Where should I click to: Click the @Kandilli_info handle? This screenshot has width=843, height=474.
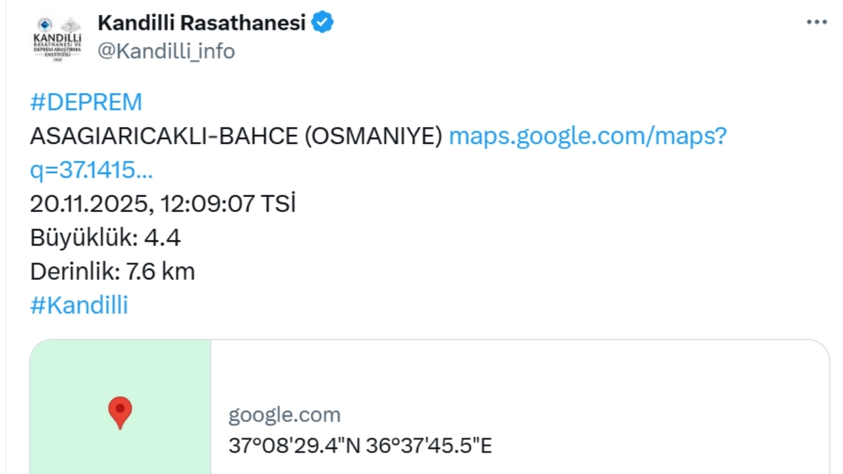pyautogui.click(x=166, y=51)
